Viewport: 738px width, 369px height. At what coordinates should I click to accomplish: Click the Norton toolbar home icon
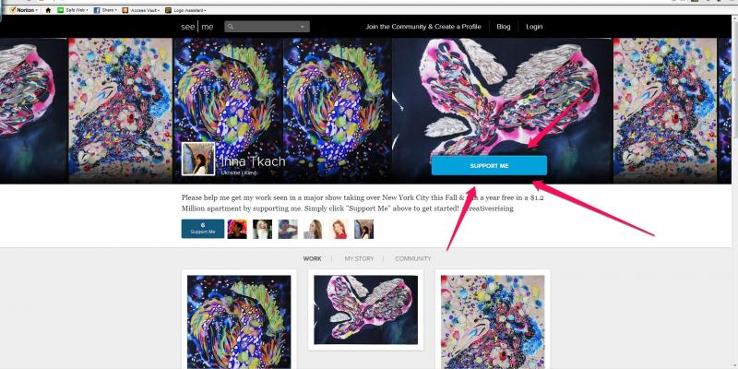click(48, 9)
